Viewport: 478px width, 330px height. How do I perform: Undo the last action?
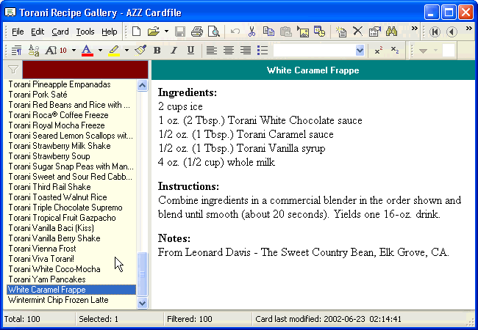click(235, 32)
